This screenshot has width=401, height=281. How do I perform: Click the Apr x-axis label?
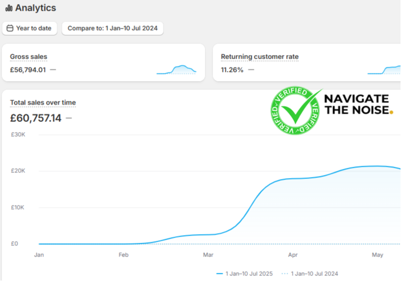coord(293,255)
